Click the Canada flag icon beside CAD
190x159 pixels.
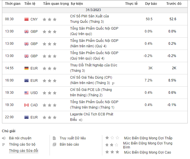click(26, 105)
